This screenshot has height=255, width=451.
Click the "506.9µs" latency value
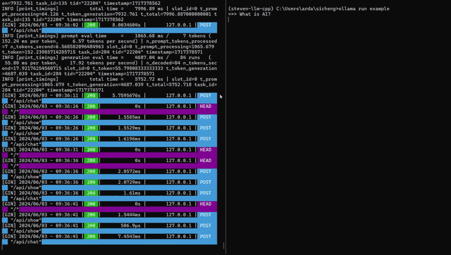[131, 226]
